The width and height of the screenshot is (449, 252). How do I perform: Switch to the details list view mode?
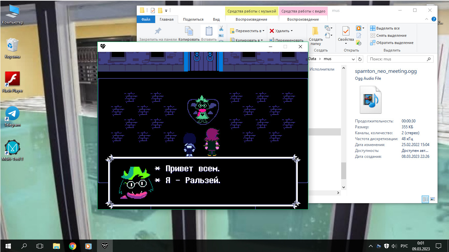(x=425, y=199)
